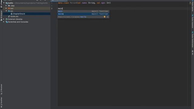
Task: Select the kotlin project root
Action: coord(11,3)
